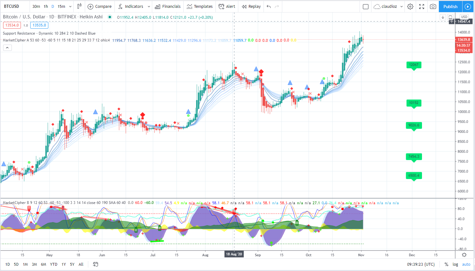
Task: Open the USD currency selector
Action: [464, 17]
